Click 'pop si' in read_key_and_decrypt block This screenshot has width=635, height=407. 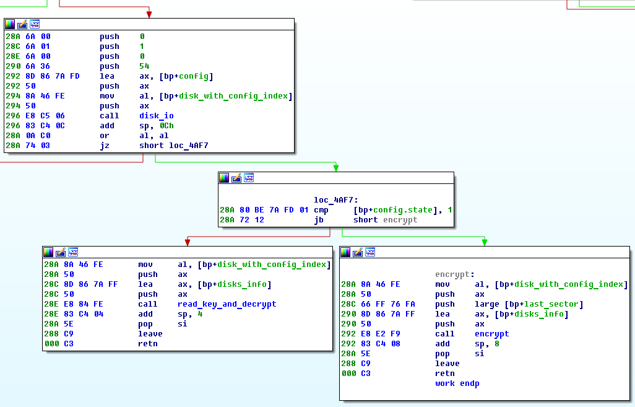(x=162, y=324)
